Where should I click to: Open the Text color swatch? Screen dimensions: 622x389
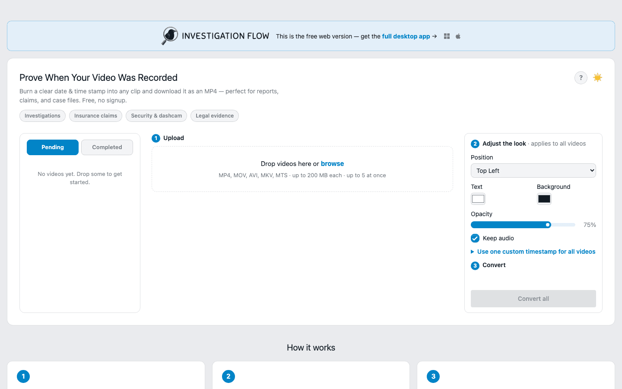coord(478,199)
